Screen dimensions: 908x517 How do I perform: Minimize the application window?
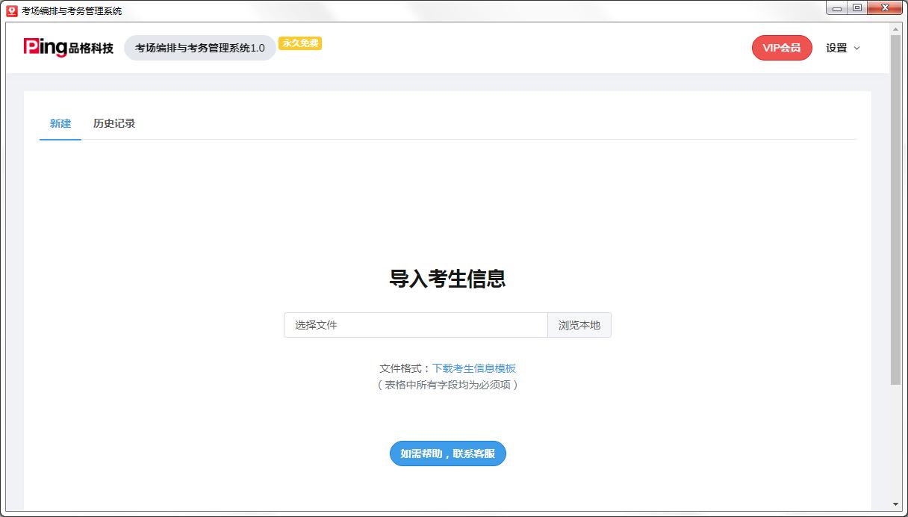[x=837, y=8]
